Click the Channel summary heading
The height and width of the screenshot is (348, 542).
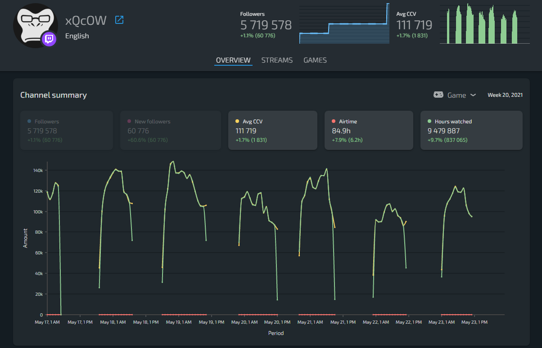[54, 95]
